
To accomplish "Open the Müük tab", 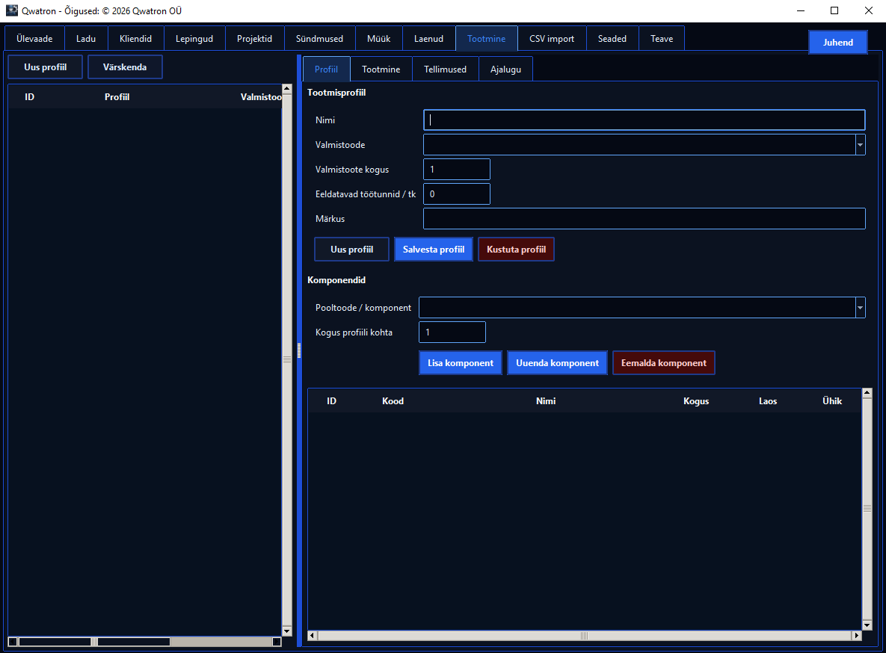I will [378, 38].
